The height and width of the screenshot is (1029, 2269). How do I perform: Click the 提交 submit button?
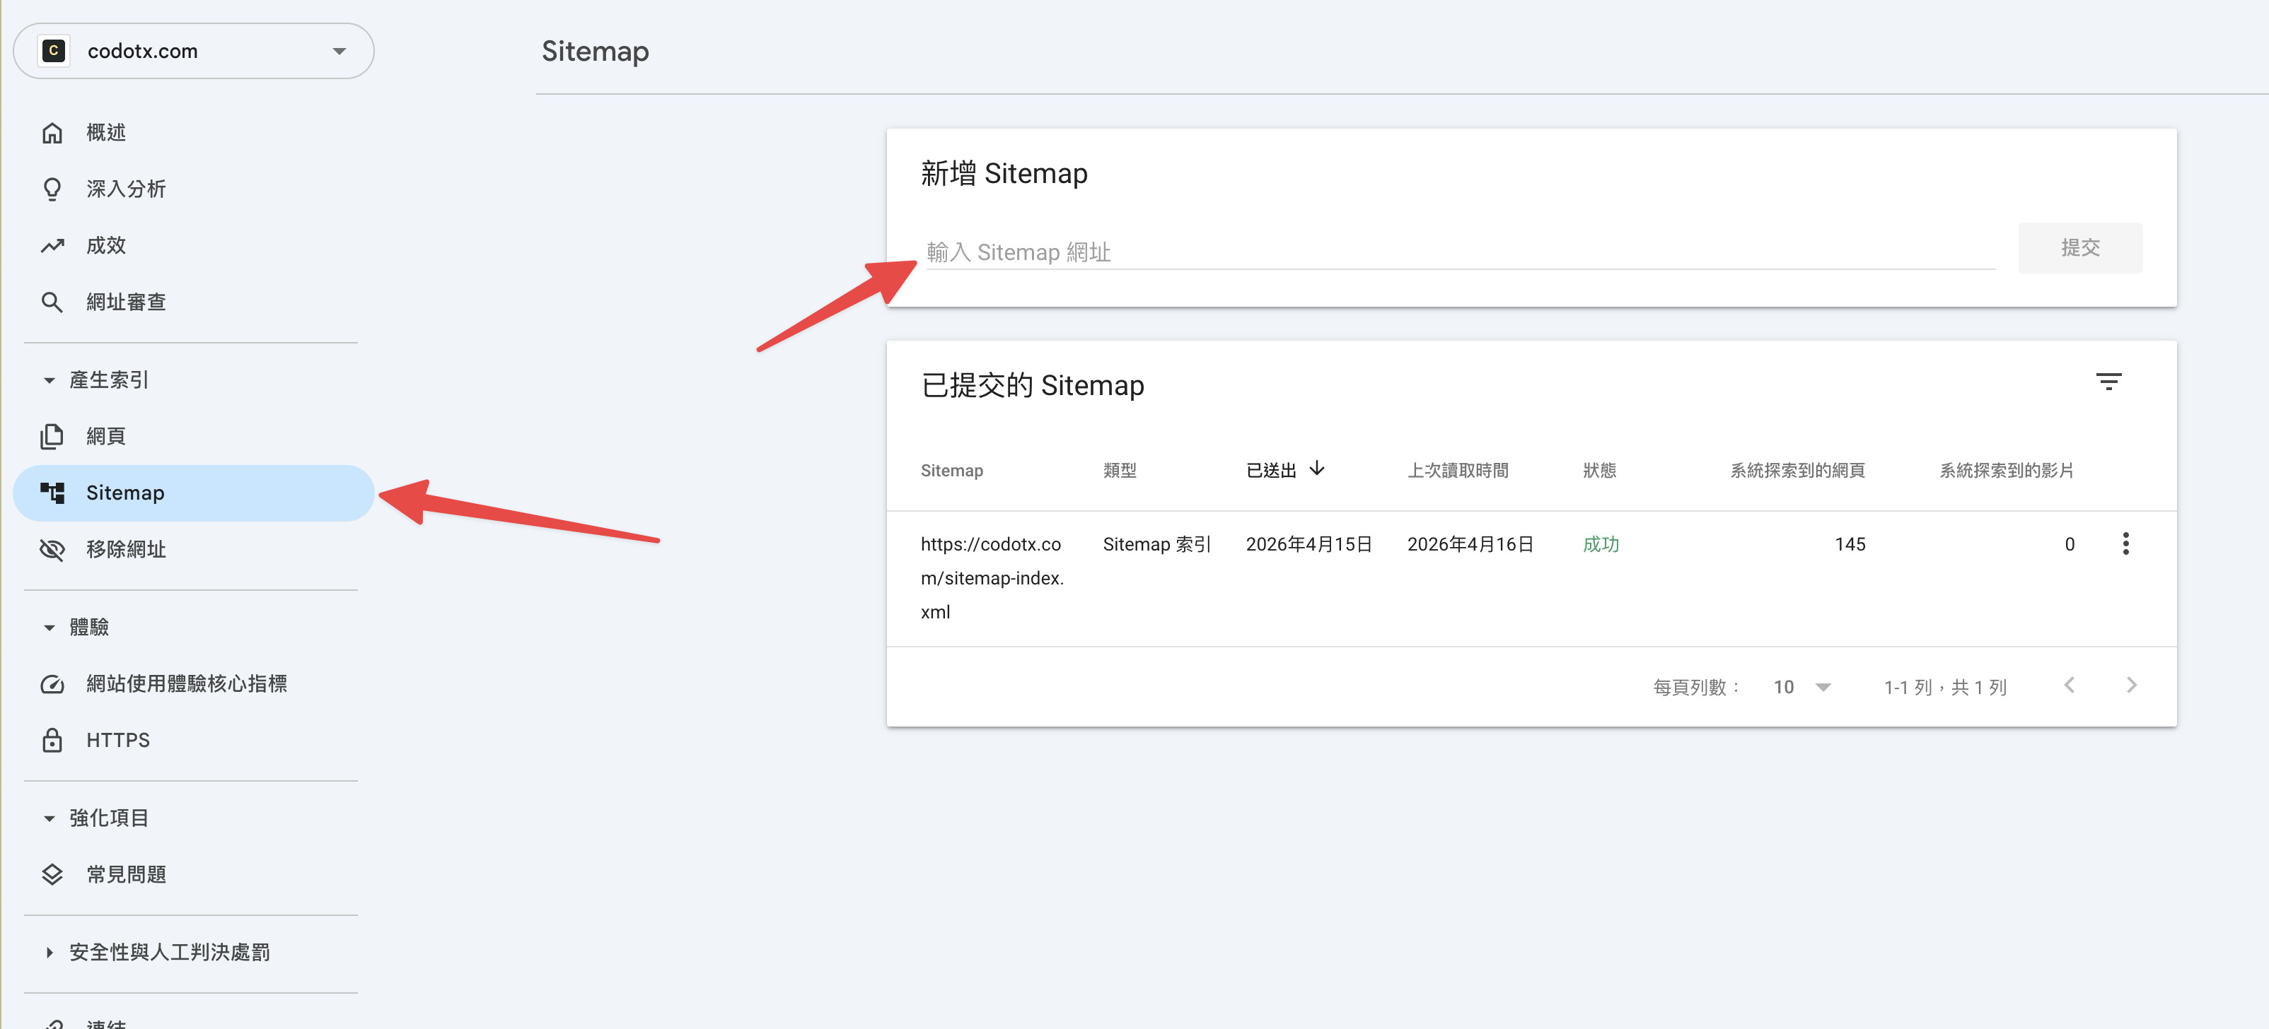point(2080,247)
